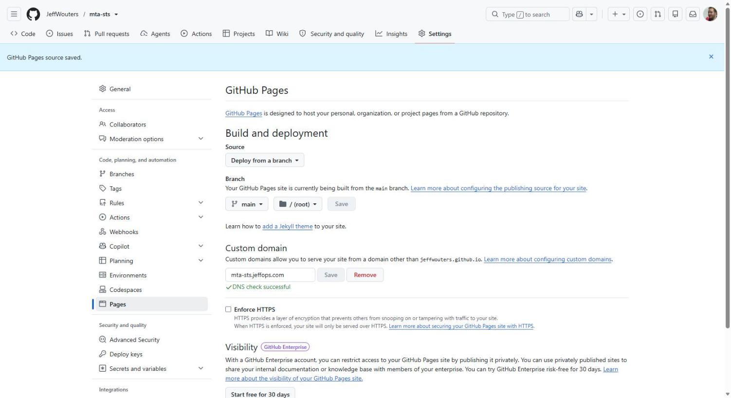The image size is (731, 398).
Task: Open General settings in sidebar
Action: coord(151,89)
